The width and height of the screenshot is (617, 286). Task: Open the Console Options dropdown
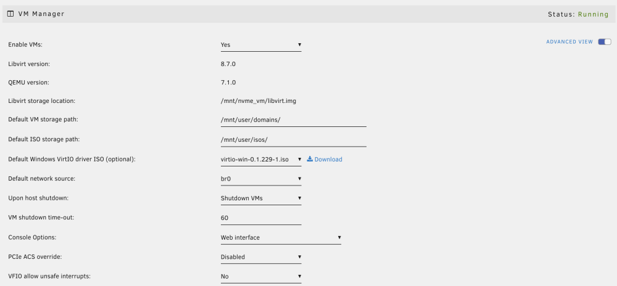pyautogui.click(x=281, y=238)
